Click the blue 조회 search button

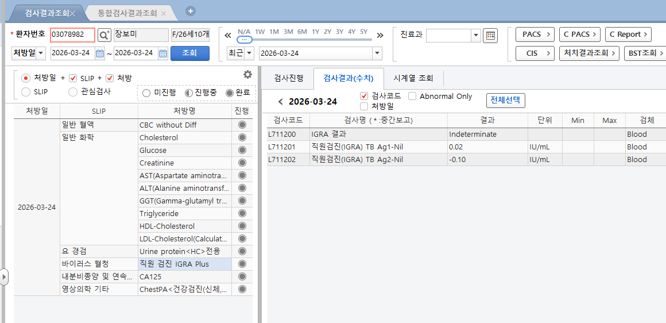pyautogui.click(x=190, y=53)
